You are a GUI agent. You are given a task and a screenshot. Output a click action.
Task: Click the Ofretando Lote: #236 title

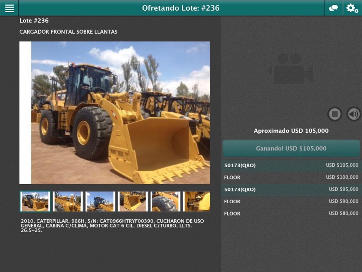click(181, 8)
